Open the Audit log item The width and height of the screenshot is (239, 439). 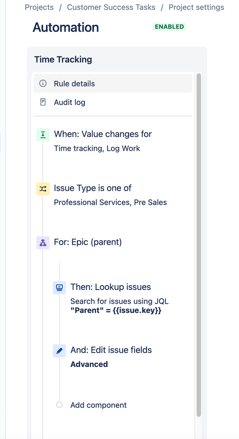click(x=113, y=102)
